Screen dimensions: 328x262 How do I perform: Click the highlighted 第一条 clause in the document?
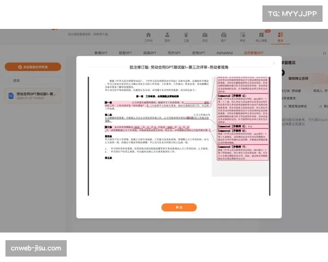[157, 104]
